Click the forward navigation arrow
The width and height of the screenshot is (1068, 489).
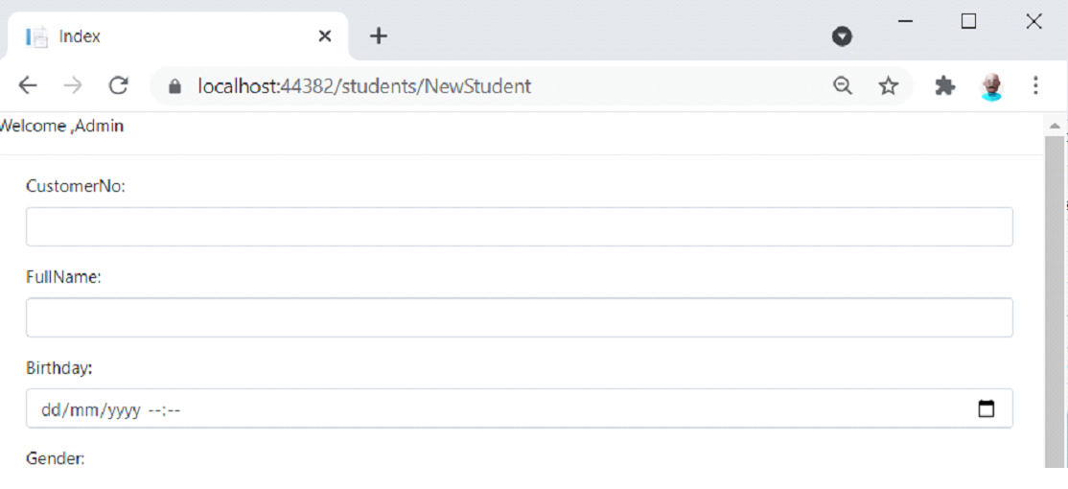pos(72,85)
